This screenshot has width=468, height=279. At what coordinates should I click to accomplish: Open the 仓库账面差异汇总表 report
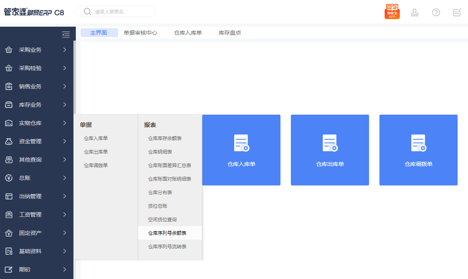[170, 166]
